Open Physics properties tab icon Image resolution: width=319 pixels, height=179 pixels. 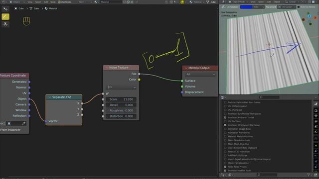pos(316,162)
